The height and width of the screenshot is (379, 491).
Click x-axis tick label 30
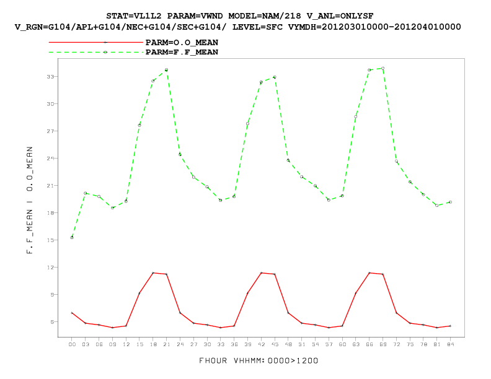207,344
